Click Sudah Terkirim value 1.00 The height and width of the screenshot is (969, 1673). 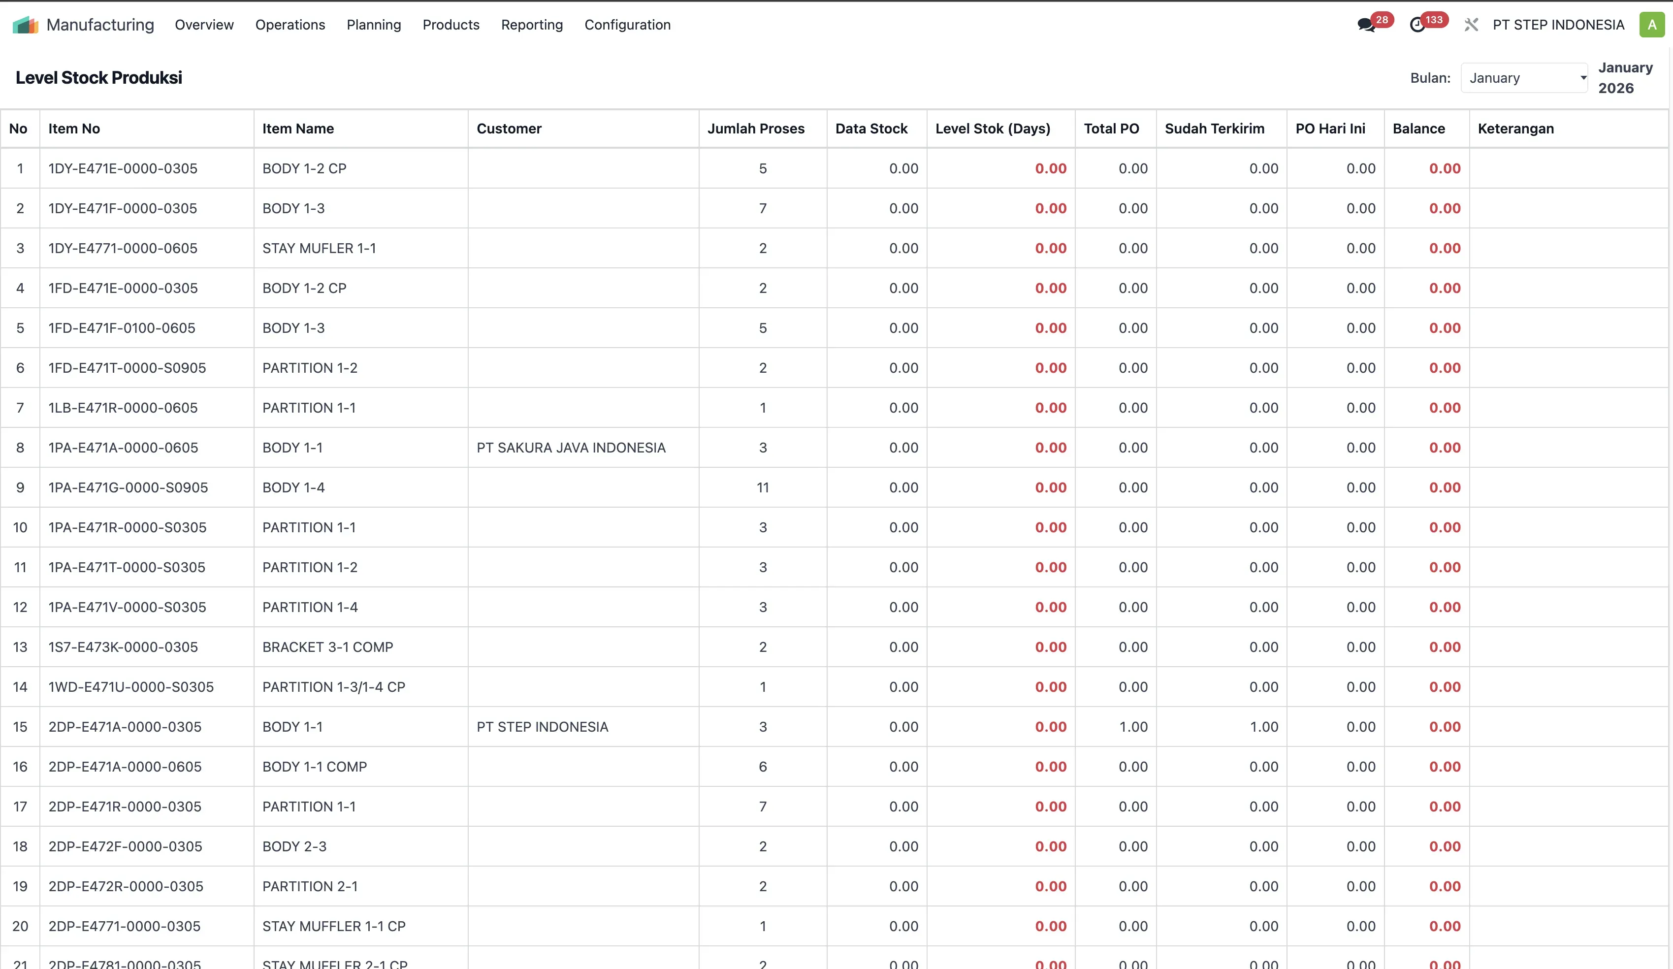(x=1264, y=727)
